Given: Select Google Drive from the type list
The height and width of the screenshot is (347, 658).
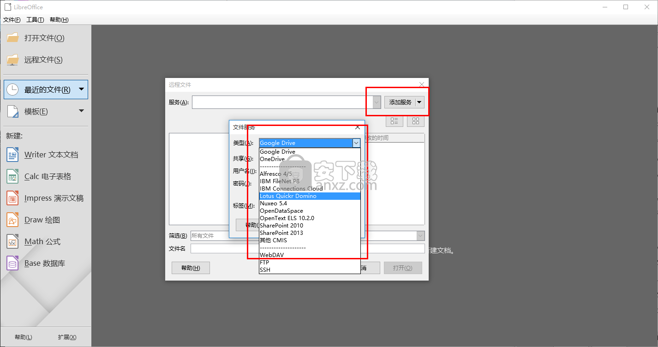Looking at the screenshot, I should tap(310, 152).
